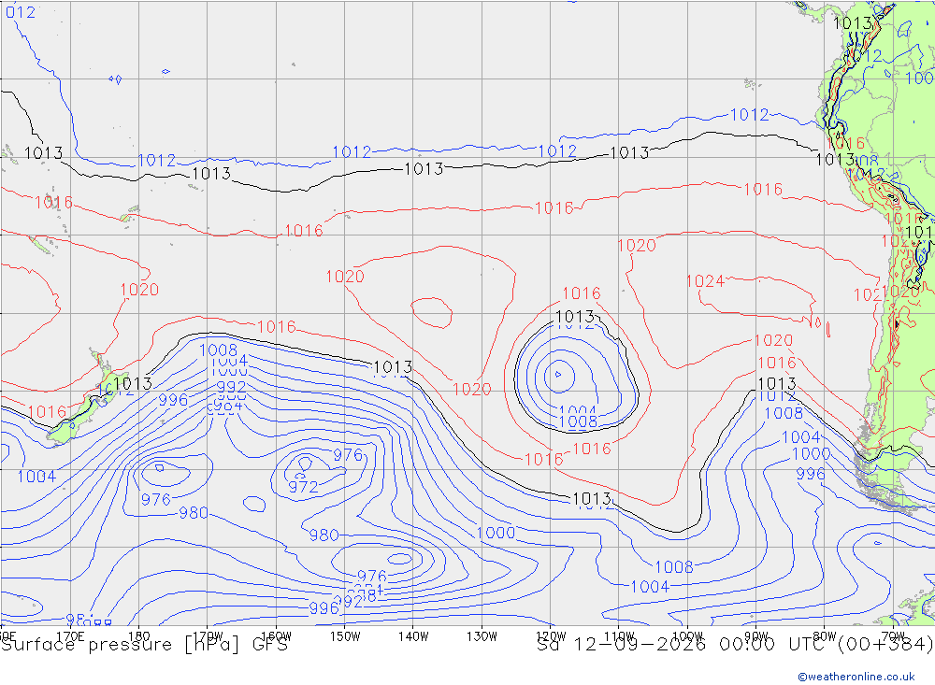
Task: Click the 1012 label at top right ocean
Action: (750, 114)
